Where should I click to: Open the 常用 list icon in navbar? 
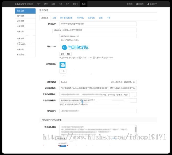click(x=127, y=4)
